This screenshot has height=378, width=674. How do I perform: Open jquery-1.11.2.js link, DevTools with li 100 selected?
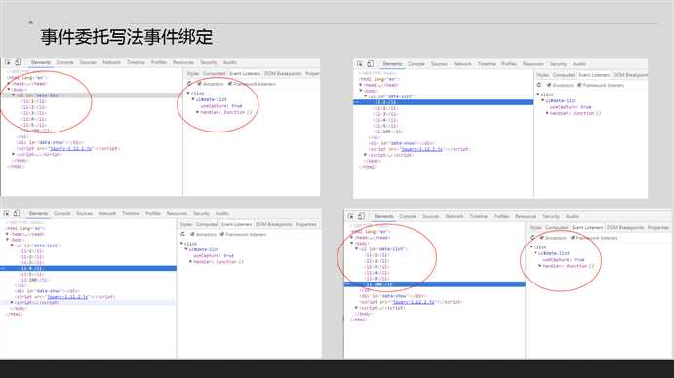414,302
